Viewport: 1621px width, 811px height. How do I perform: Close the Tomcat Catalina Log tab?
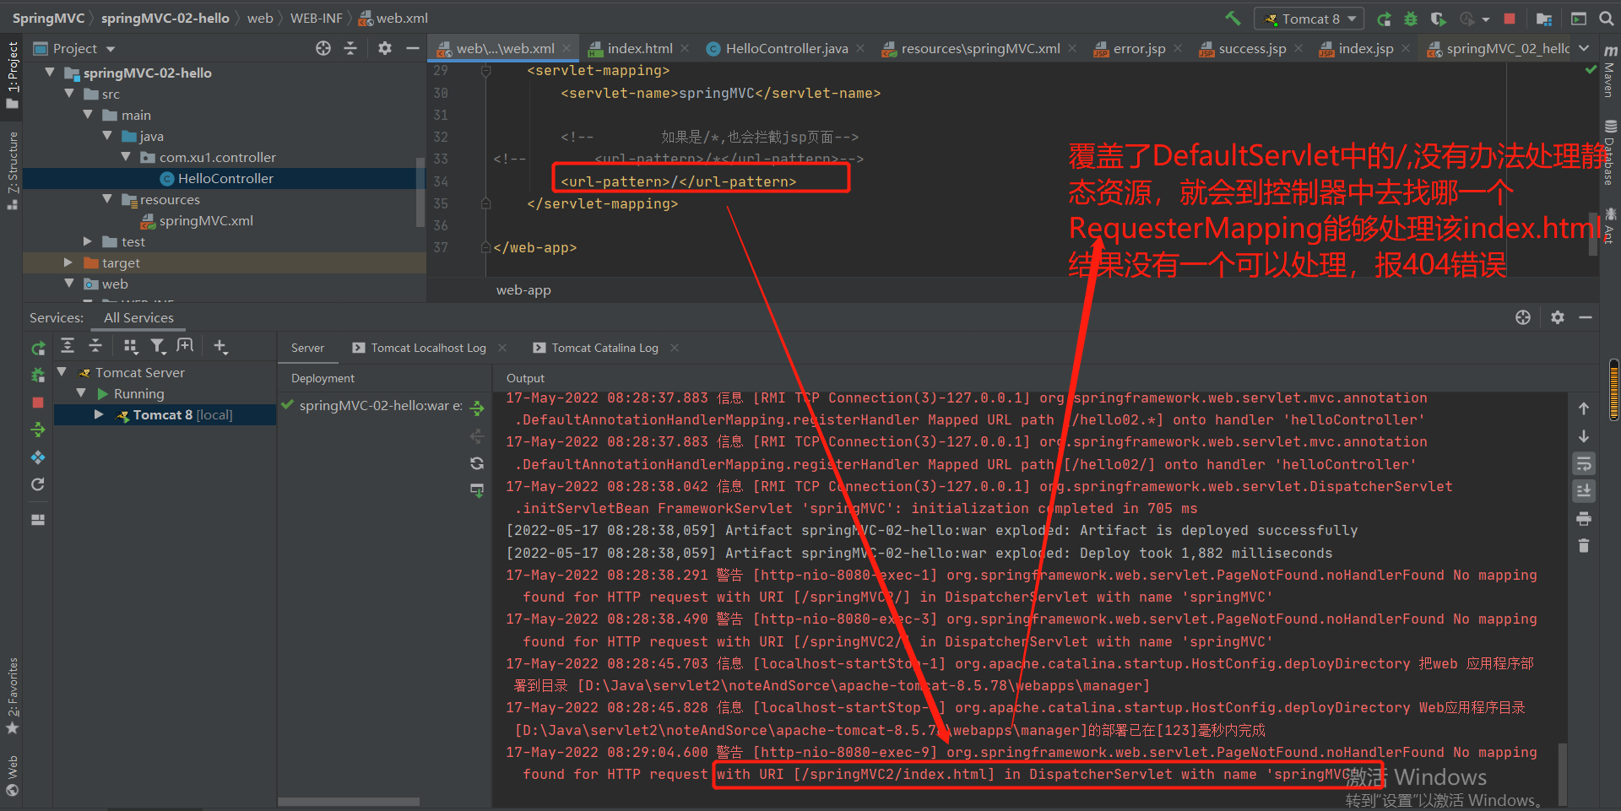coord(675,348)
